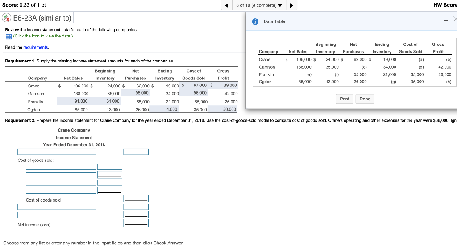The width and height of the screenshot is (457, 247).
Task: Close the Data Table popup
Action: click(x=454, y=19)
